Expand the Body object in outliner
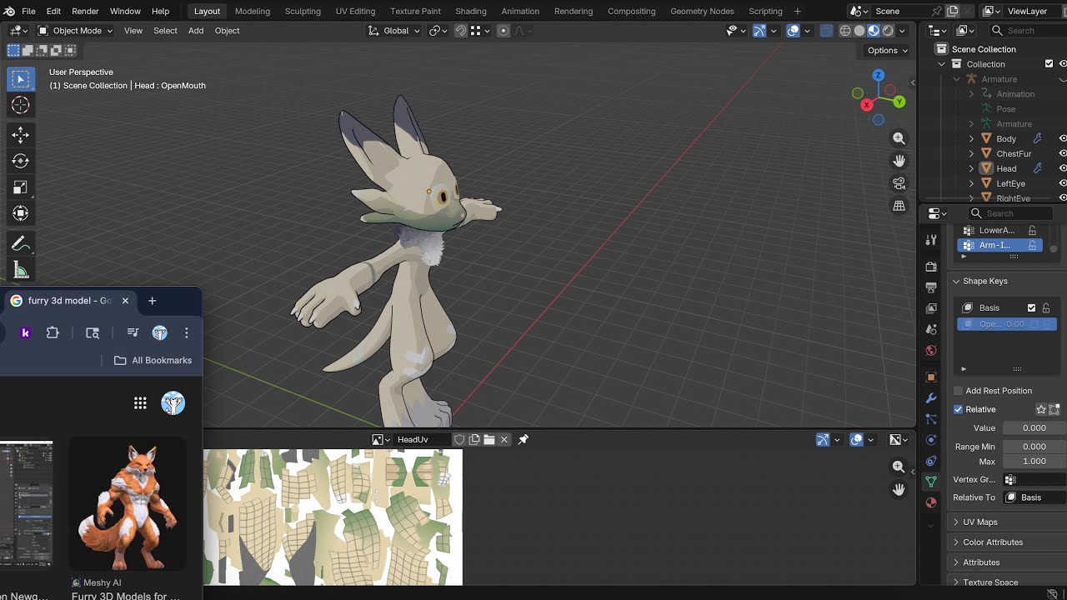The image size is (1067, 600). click(971, 138)
